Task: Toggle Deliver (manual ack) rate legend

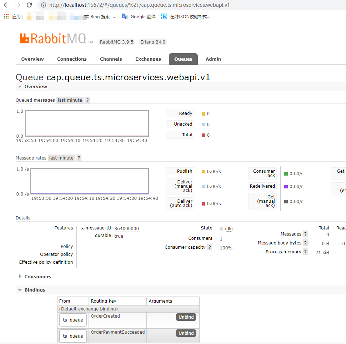Action: coord(180,186)
